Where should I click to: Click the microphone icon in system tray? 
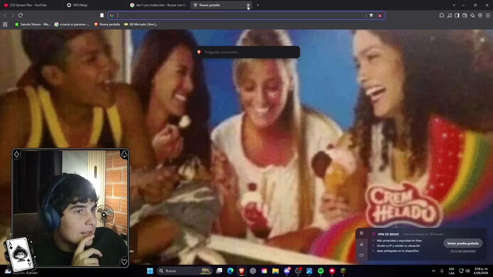[442, 271]
